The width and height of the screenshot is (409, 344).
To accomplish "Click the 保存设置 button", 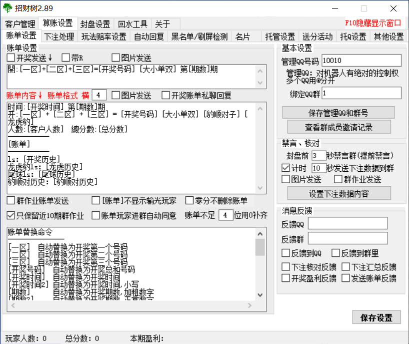I will 376,317.
